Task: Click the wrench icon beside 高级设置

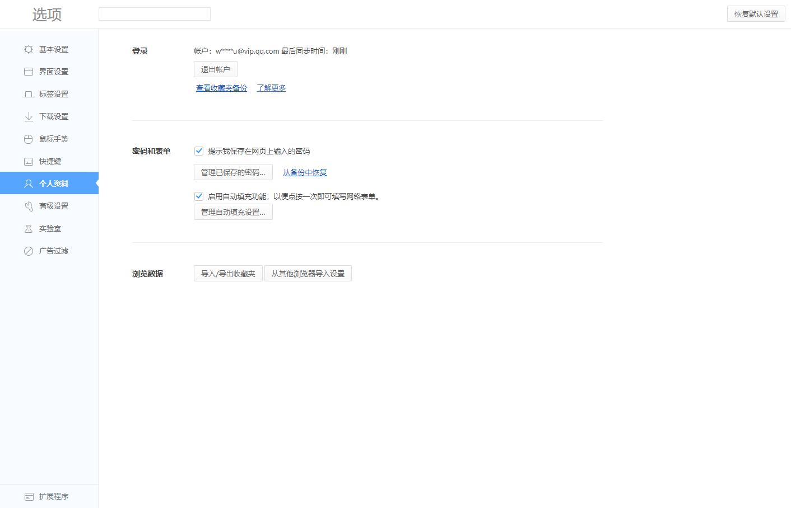Action: click(29, 206)
